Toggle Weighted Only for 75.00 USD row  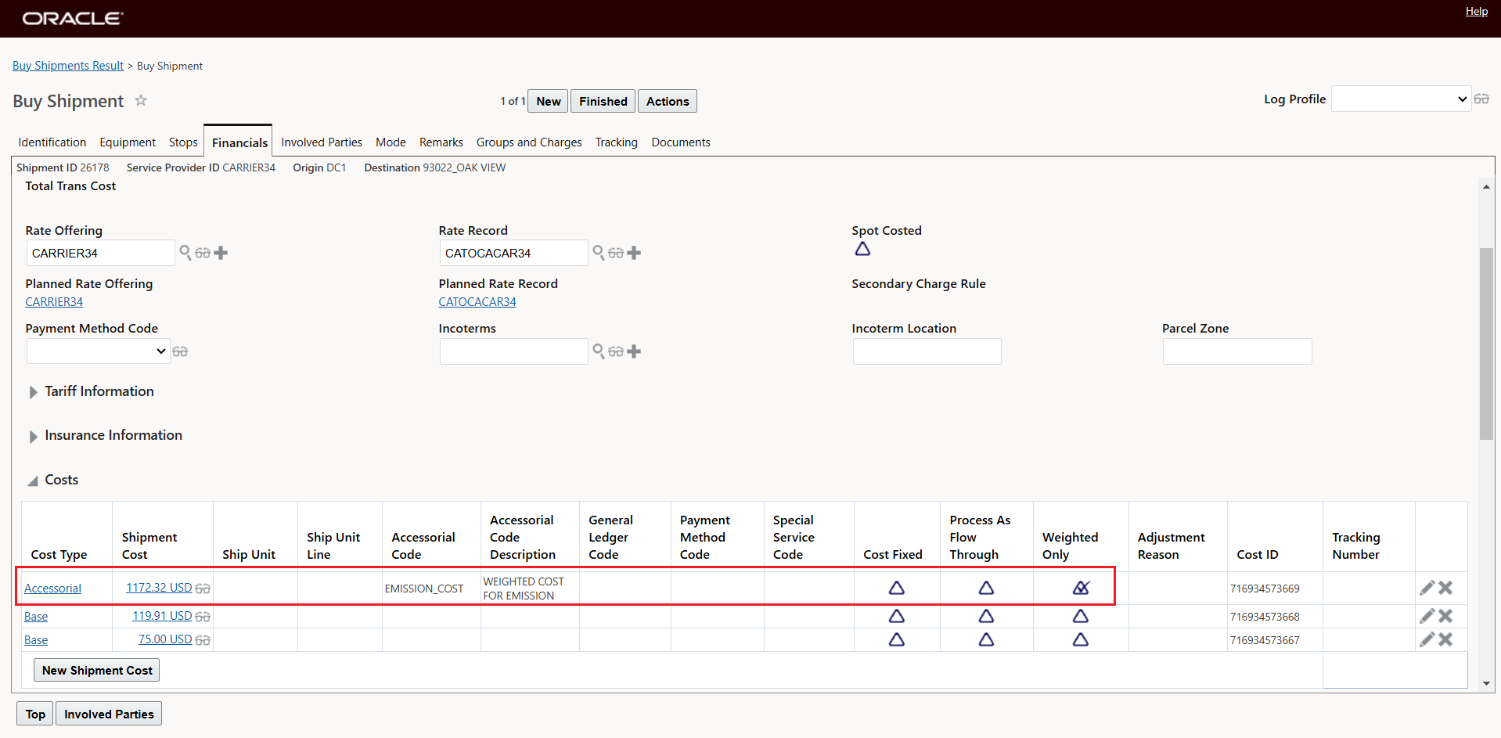pyautogui.click(x=1081, y=639)
